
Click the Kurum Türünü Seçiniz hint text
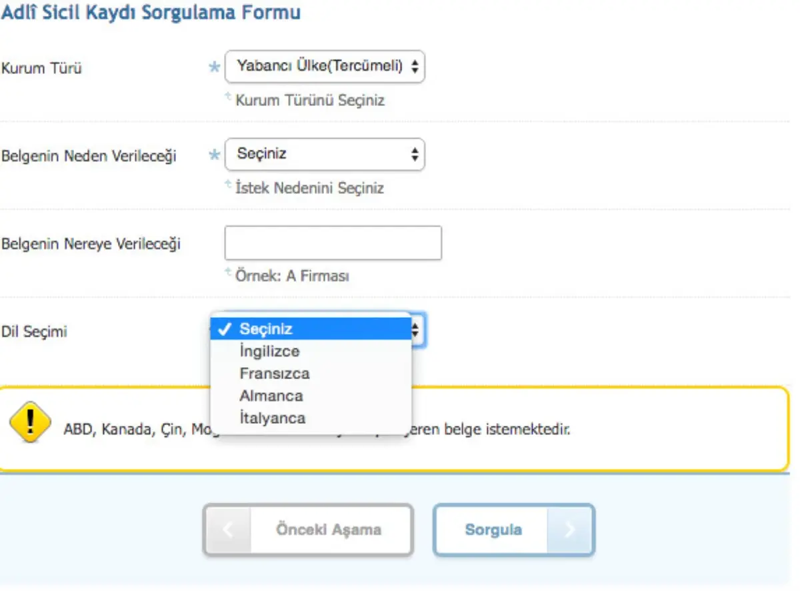[x=310, y=101]
